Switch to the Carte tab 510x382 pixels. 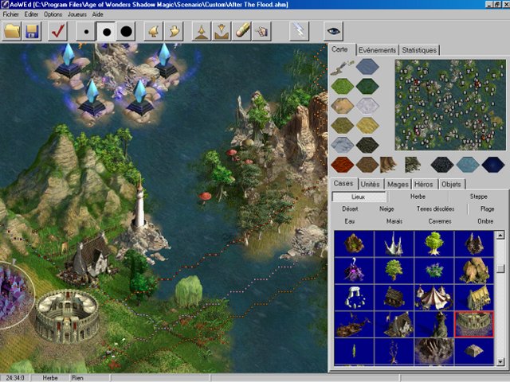(x=340, y=49)
